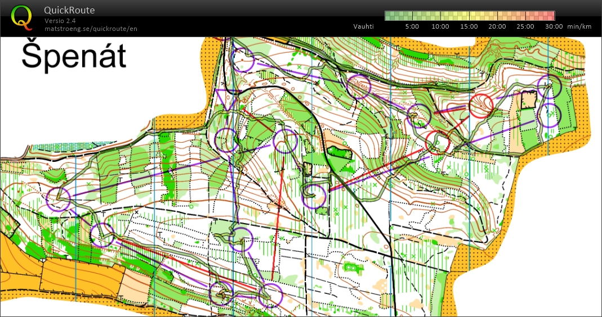Click the leftmost purple control circle

point(59,200)
